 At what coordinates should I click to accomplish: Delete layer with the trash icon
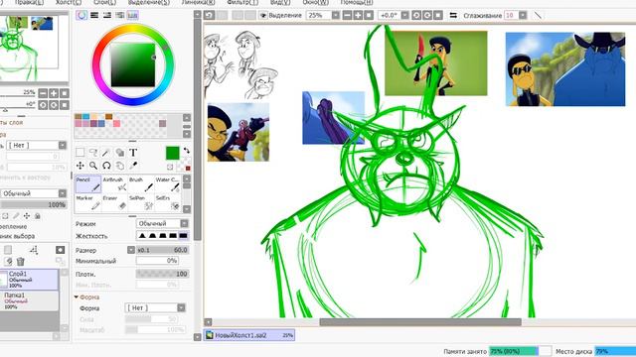click(x=21, y=262)
